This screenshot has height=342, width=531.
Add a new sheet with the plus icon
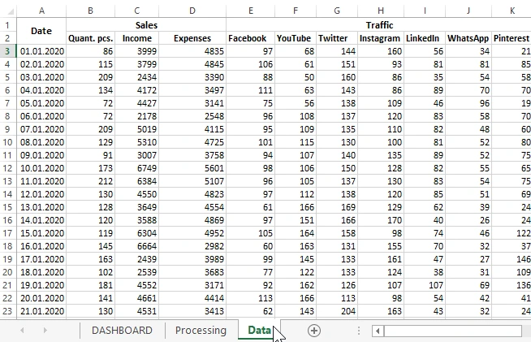click(314, 331)
